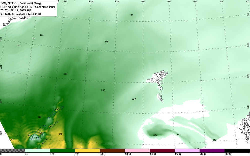This screenshot has height=156, width=250.
Task: Click the 169 value on the map
Action: [107, 42]
